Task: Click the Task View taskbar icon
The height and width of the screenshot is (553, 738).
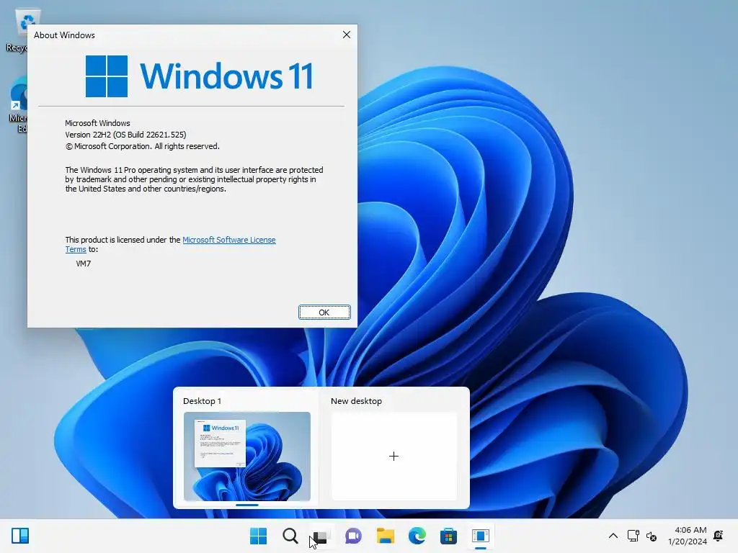Action: pyautogui.click(x=321, y=536)
